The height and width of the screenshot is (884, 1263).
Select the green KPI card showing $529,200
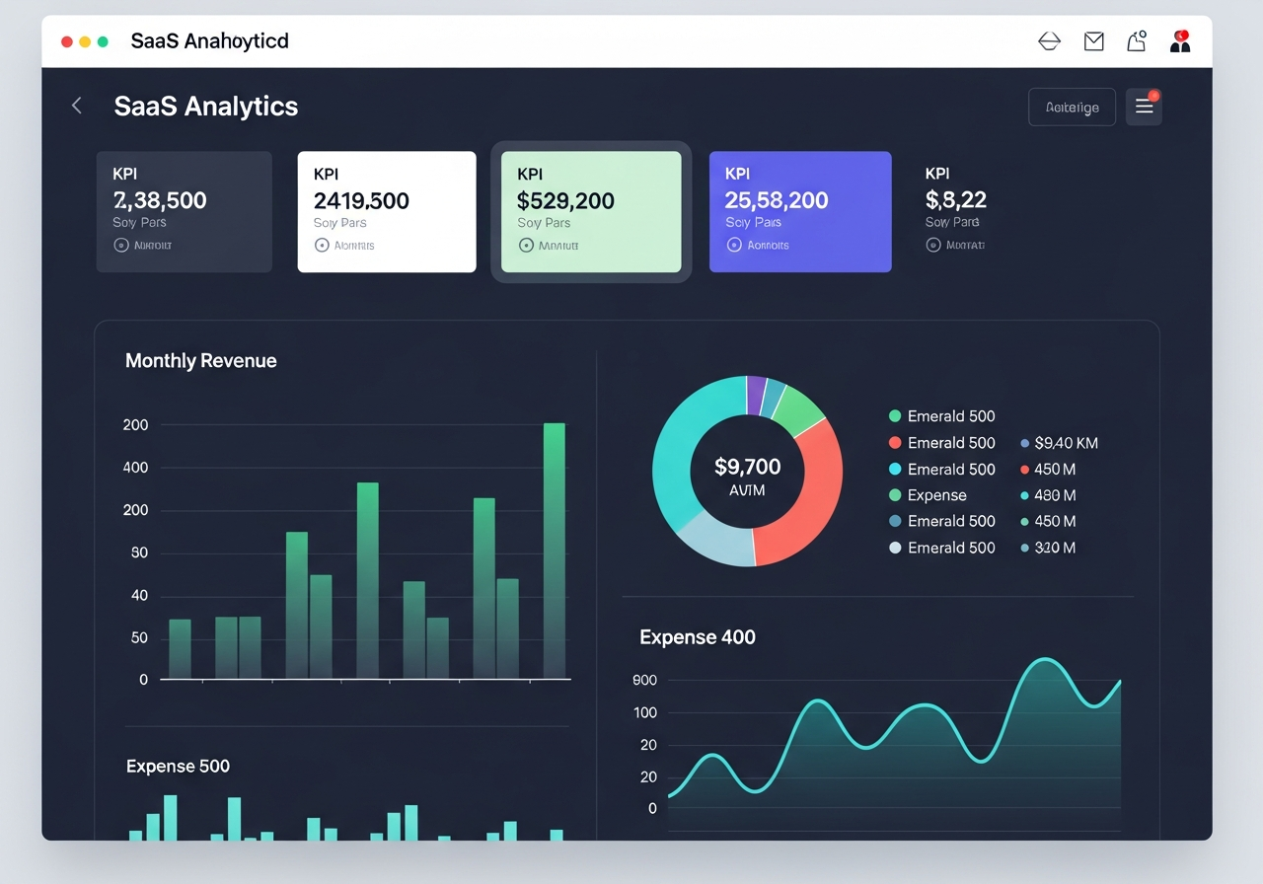pyautogui.click(x=591, y=211)
